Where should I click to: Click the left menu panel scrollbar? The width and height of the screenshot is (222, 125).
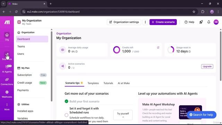52,66
